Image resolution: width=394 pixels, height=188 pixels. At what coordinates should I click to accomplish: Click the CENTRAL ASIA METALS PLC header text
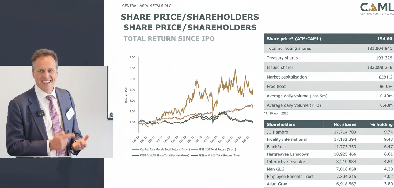(x=147, y=6)
